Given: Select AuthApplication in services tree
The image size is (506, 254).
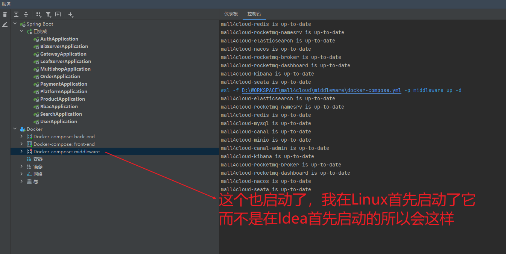Looking at the screenshot, I should click(59, 39).
